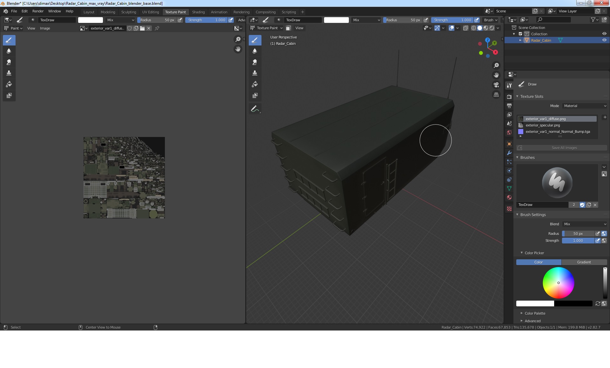
Task: Toggle Color Picker visibility
Action: pyautogui.click(x=522, y=253)
